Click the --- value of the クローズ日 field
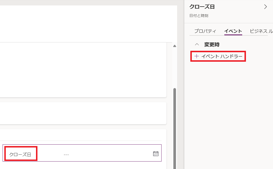The image size is (273, 169). [66, 155]
